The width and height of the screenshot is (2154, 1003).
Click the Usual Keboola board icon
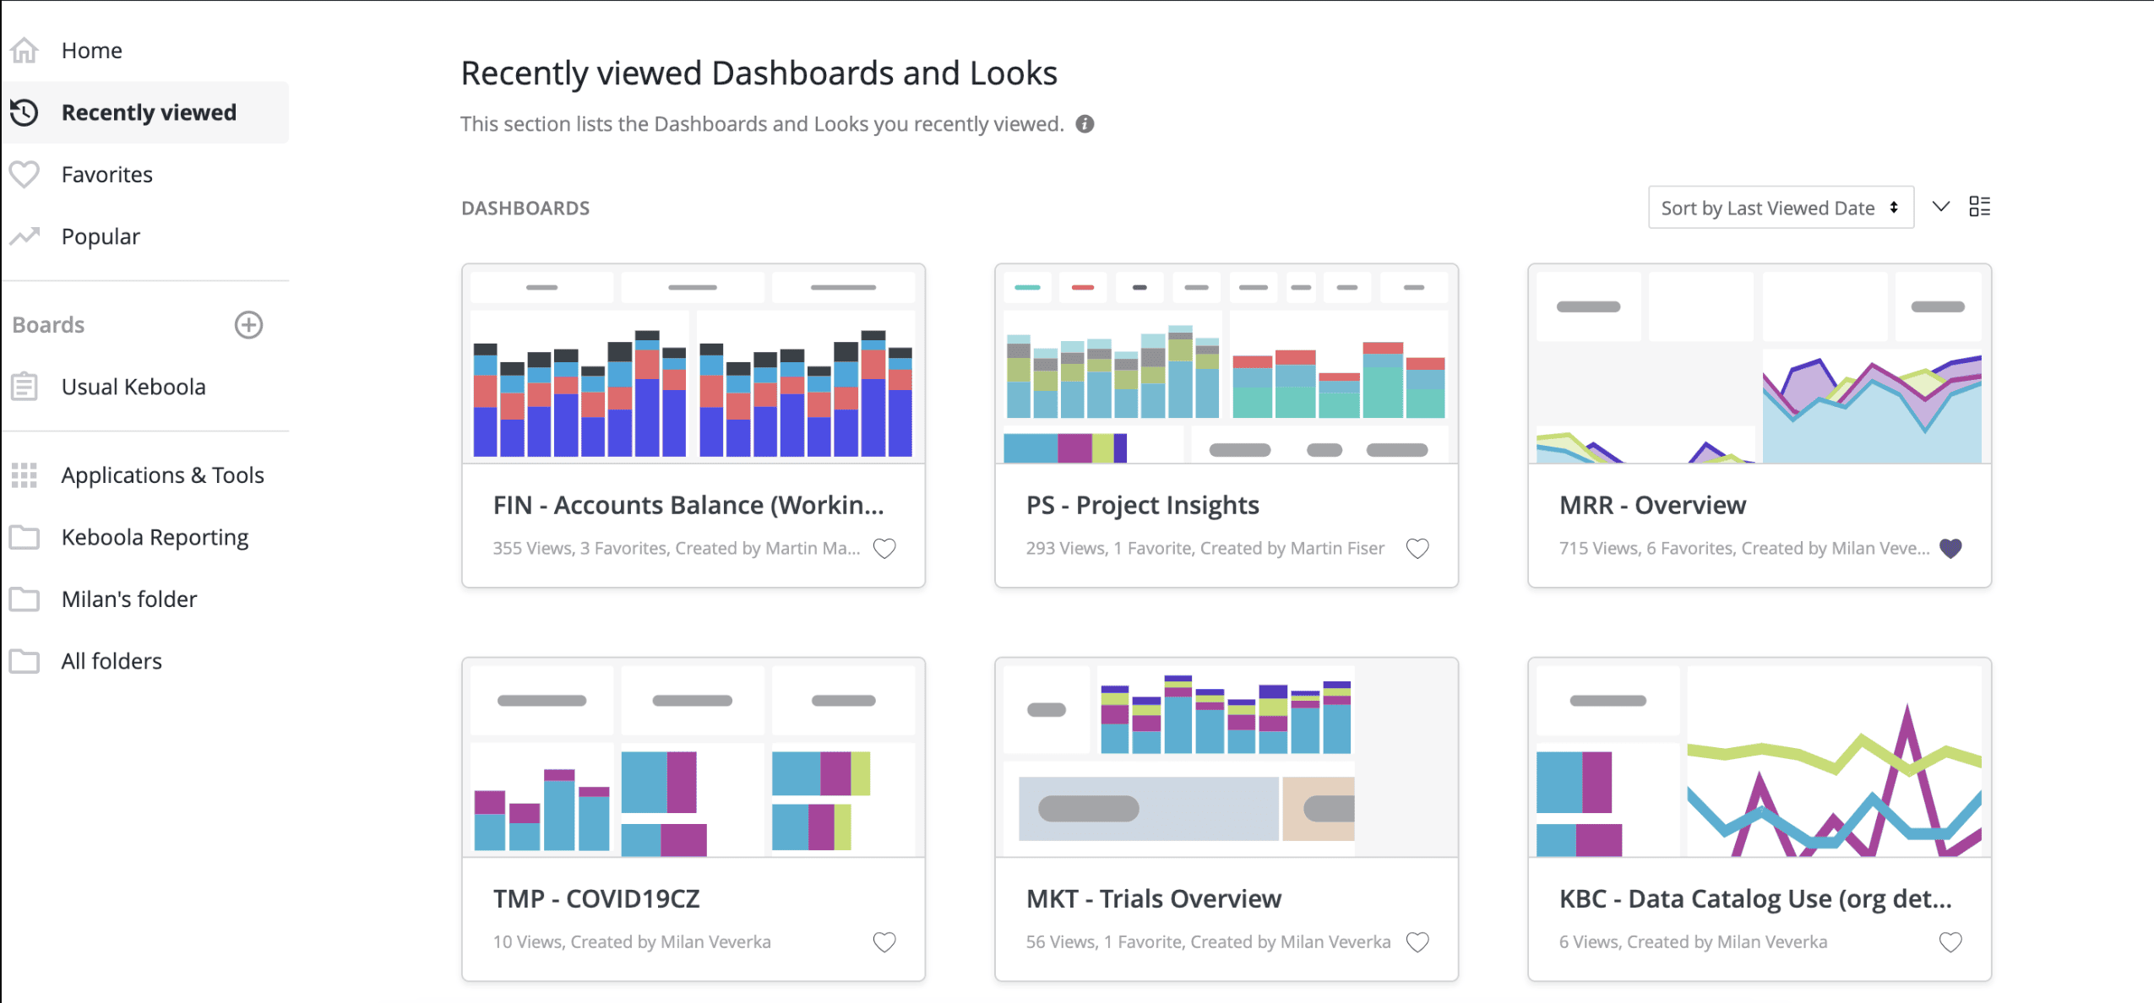(x=24, y=387)
